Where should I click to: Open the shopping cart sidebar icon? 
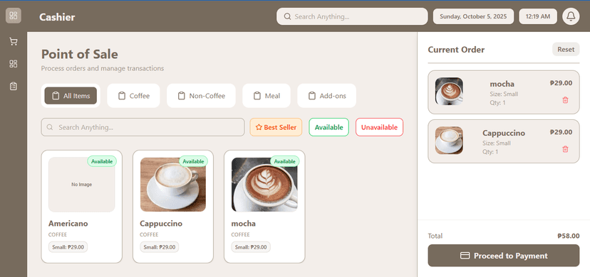point(14,42)
